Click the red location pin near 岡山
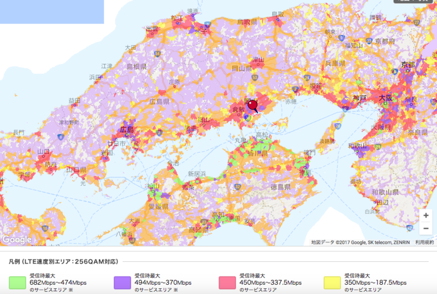 coord(252,106)
